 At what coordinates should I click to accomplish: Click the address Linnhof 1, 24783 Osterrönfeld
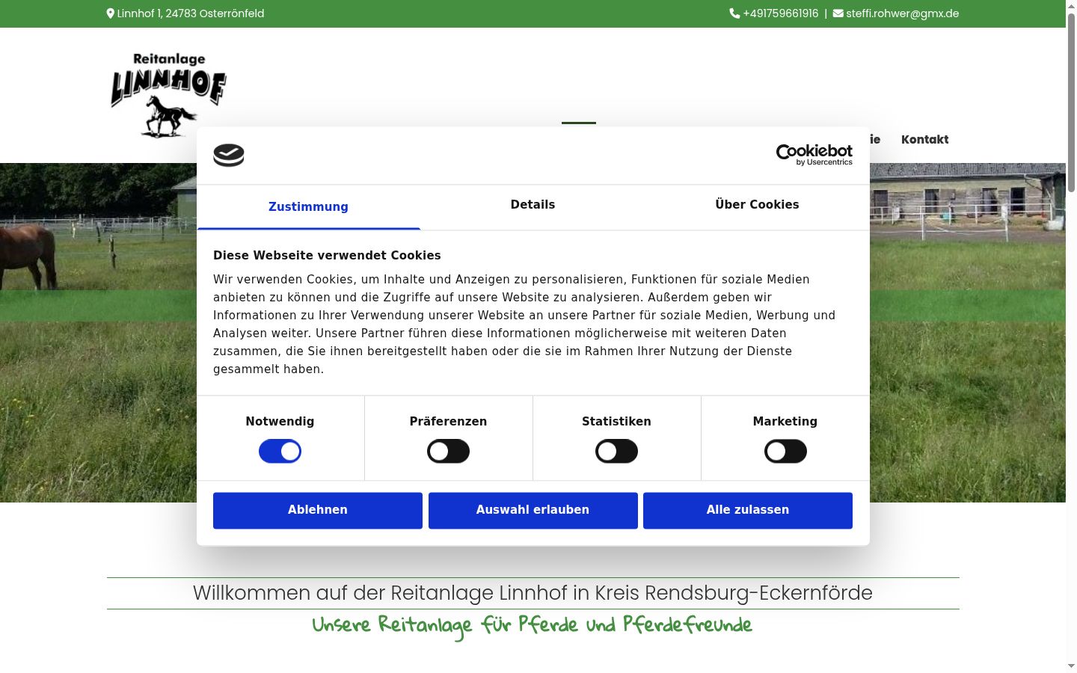191,13
